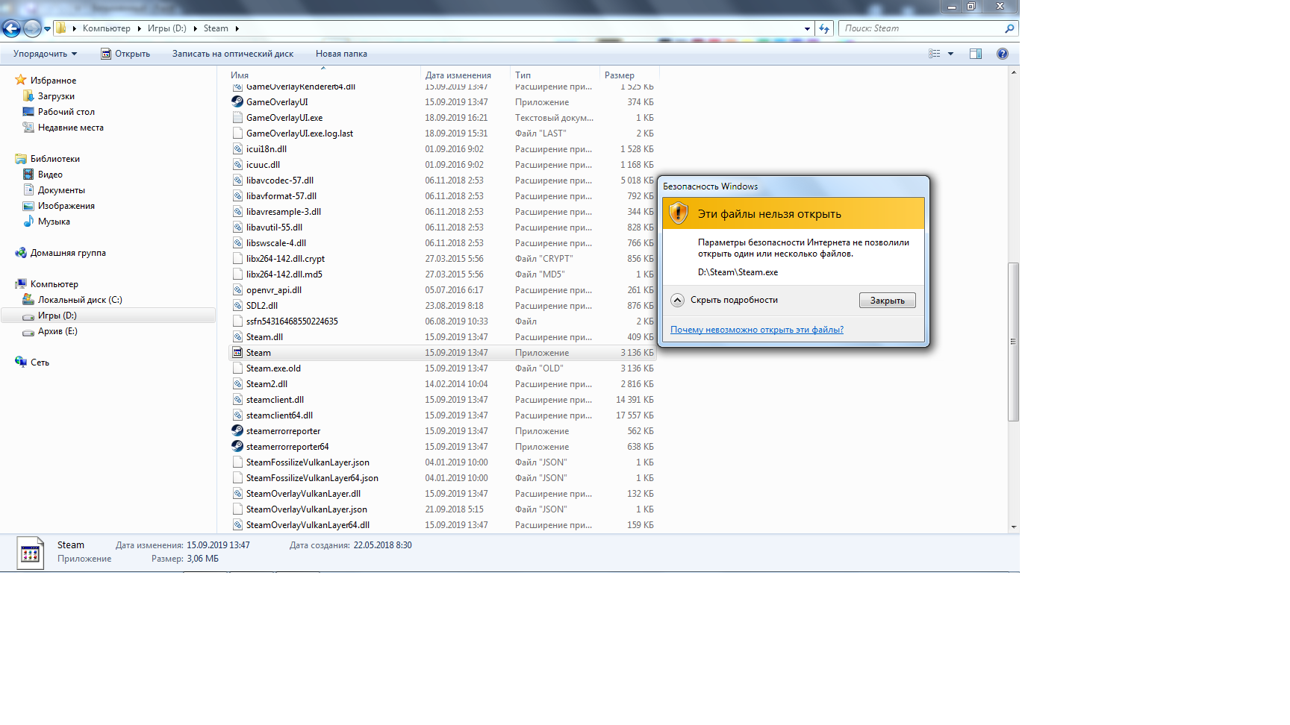
Task: Select the Steam.exe.old file icon
Action: 237,368
